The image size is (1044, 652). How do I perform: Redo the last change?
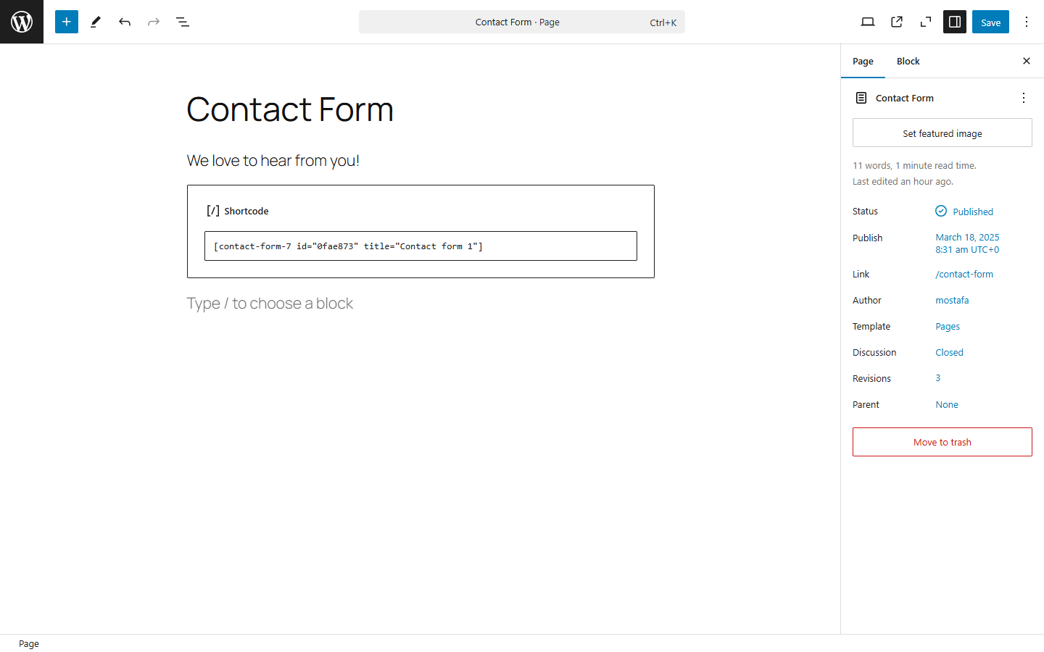(x=153, y=22)
